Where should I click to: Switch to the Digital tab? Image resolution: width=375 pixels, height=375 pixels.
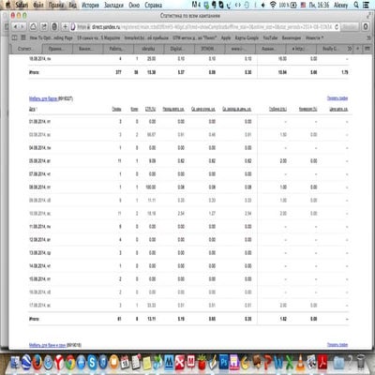177,49
